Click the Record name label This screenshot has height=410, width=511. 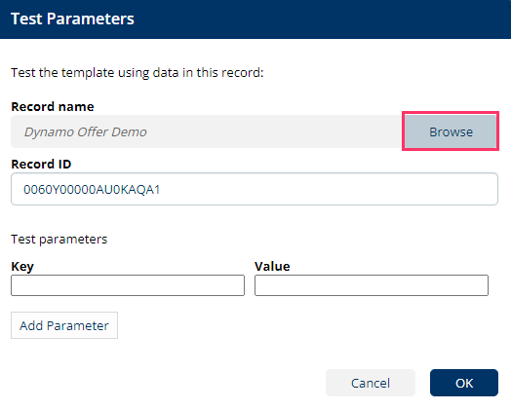coord(53,107)
